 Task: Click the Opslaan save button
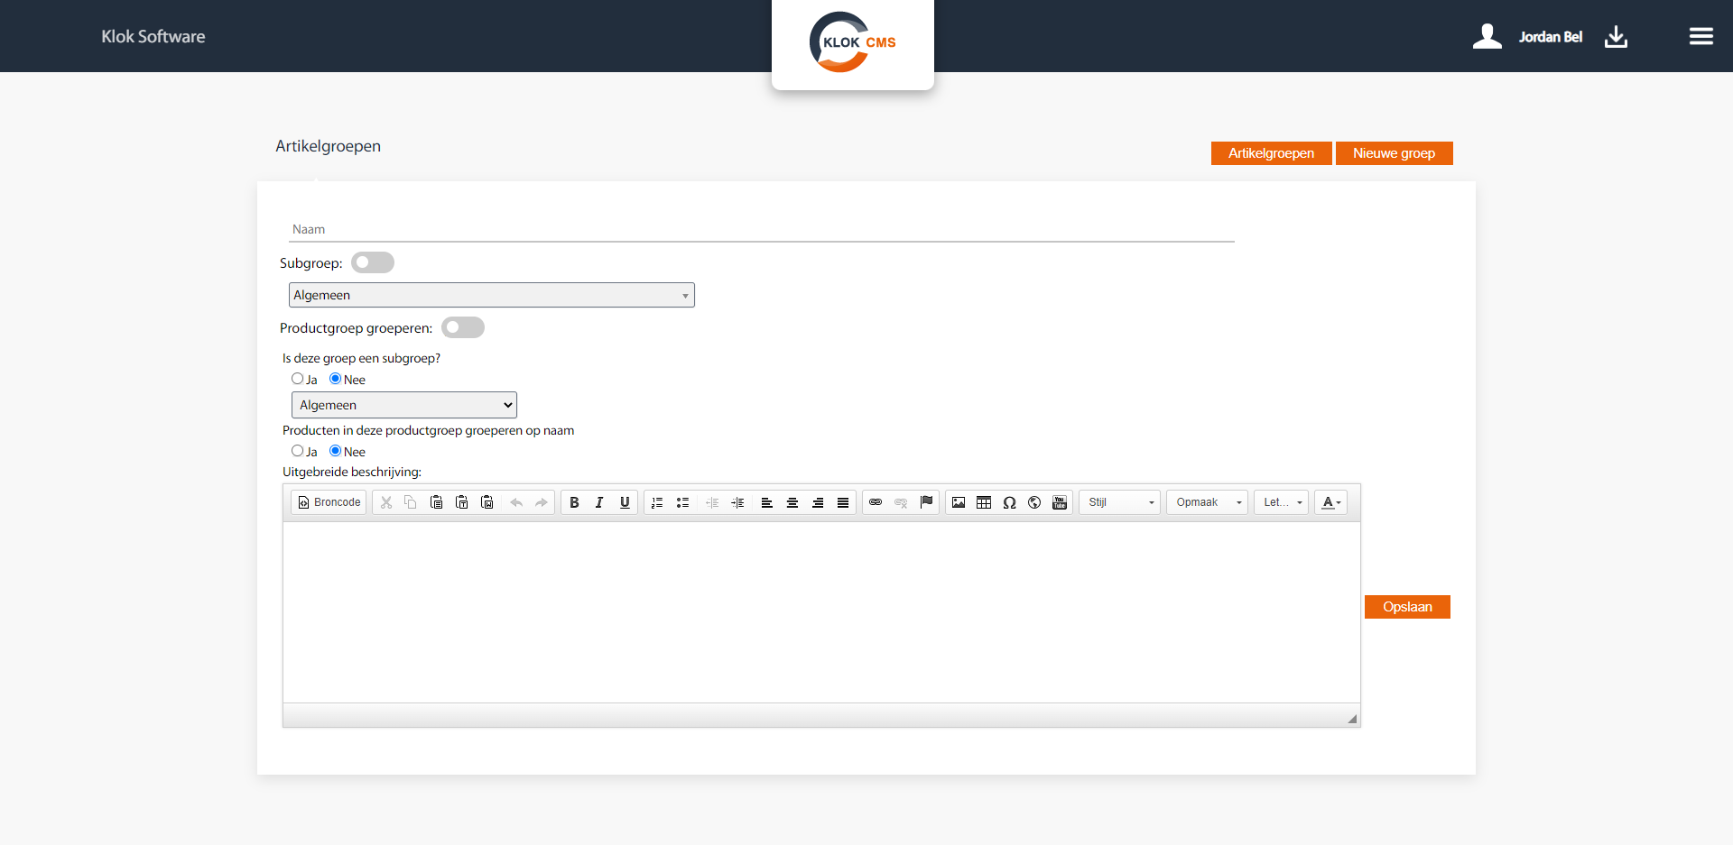pyautogui.click(x=1407, y=607)
